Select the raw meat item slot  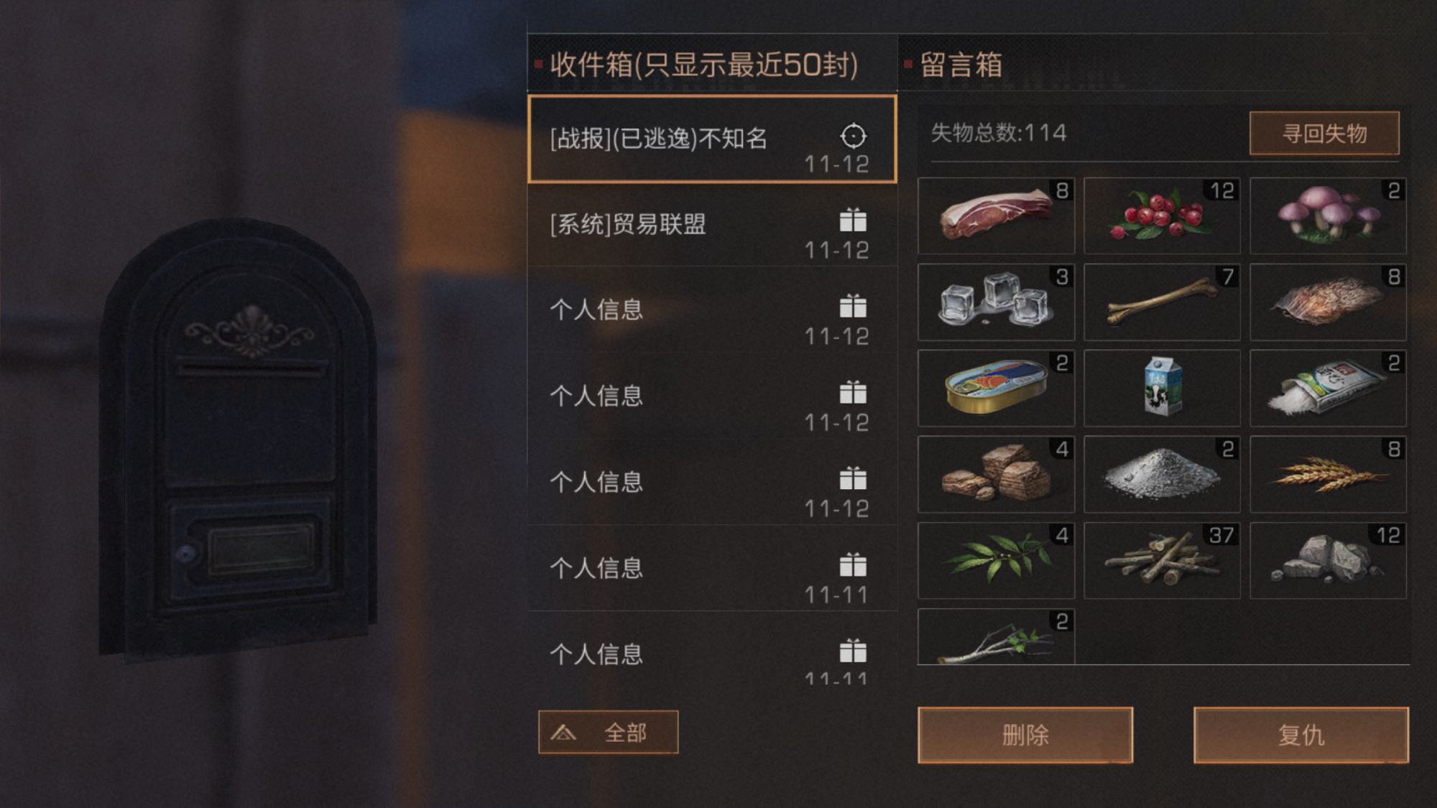(996, 215)
